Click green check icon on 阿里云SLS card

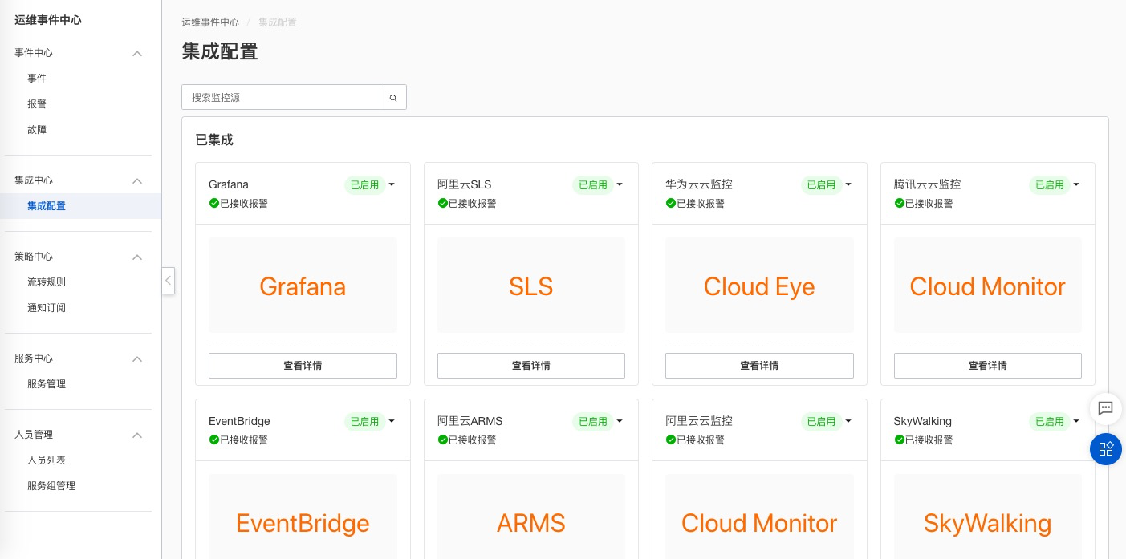[442, 203]
